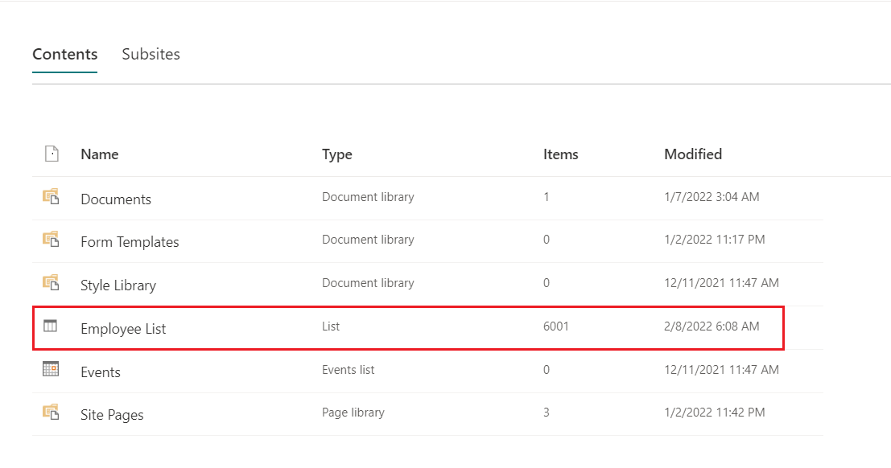Viewport: 891px width, 468px height.
Task: Click the Style Library folder icon
Action: click(x=52, y=282)
